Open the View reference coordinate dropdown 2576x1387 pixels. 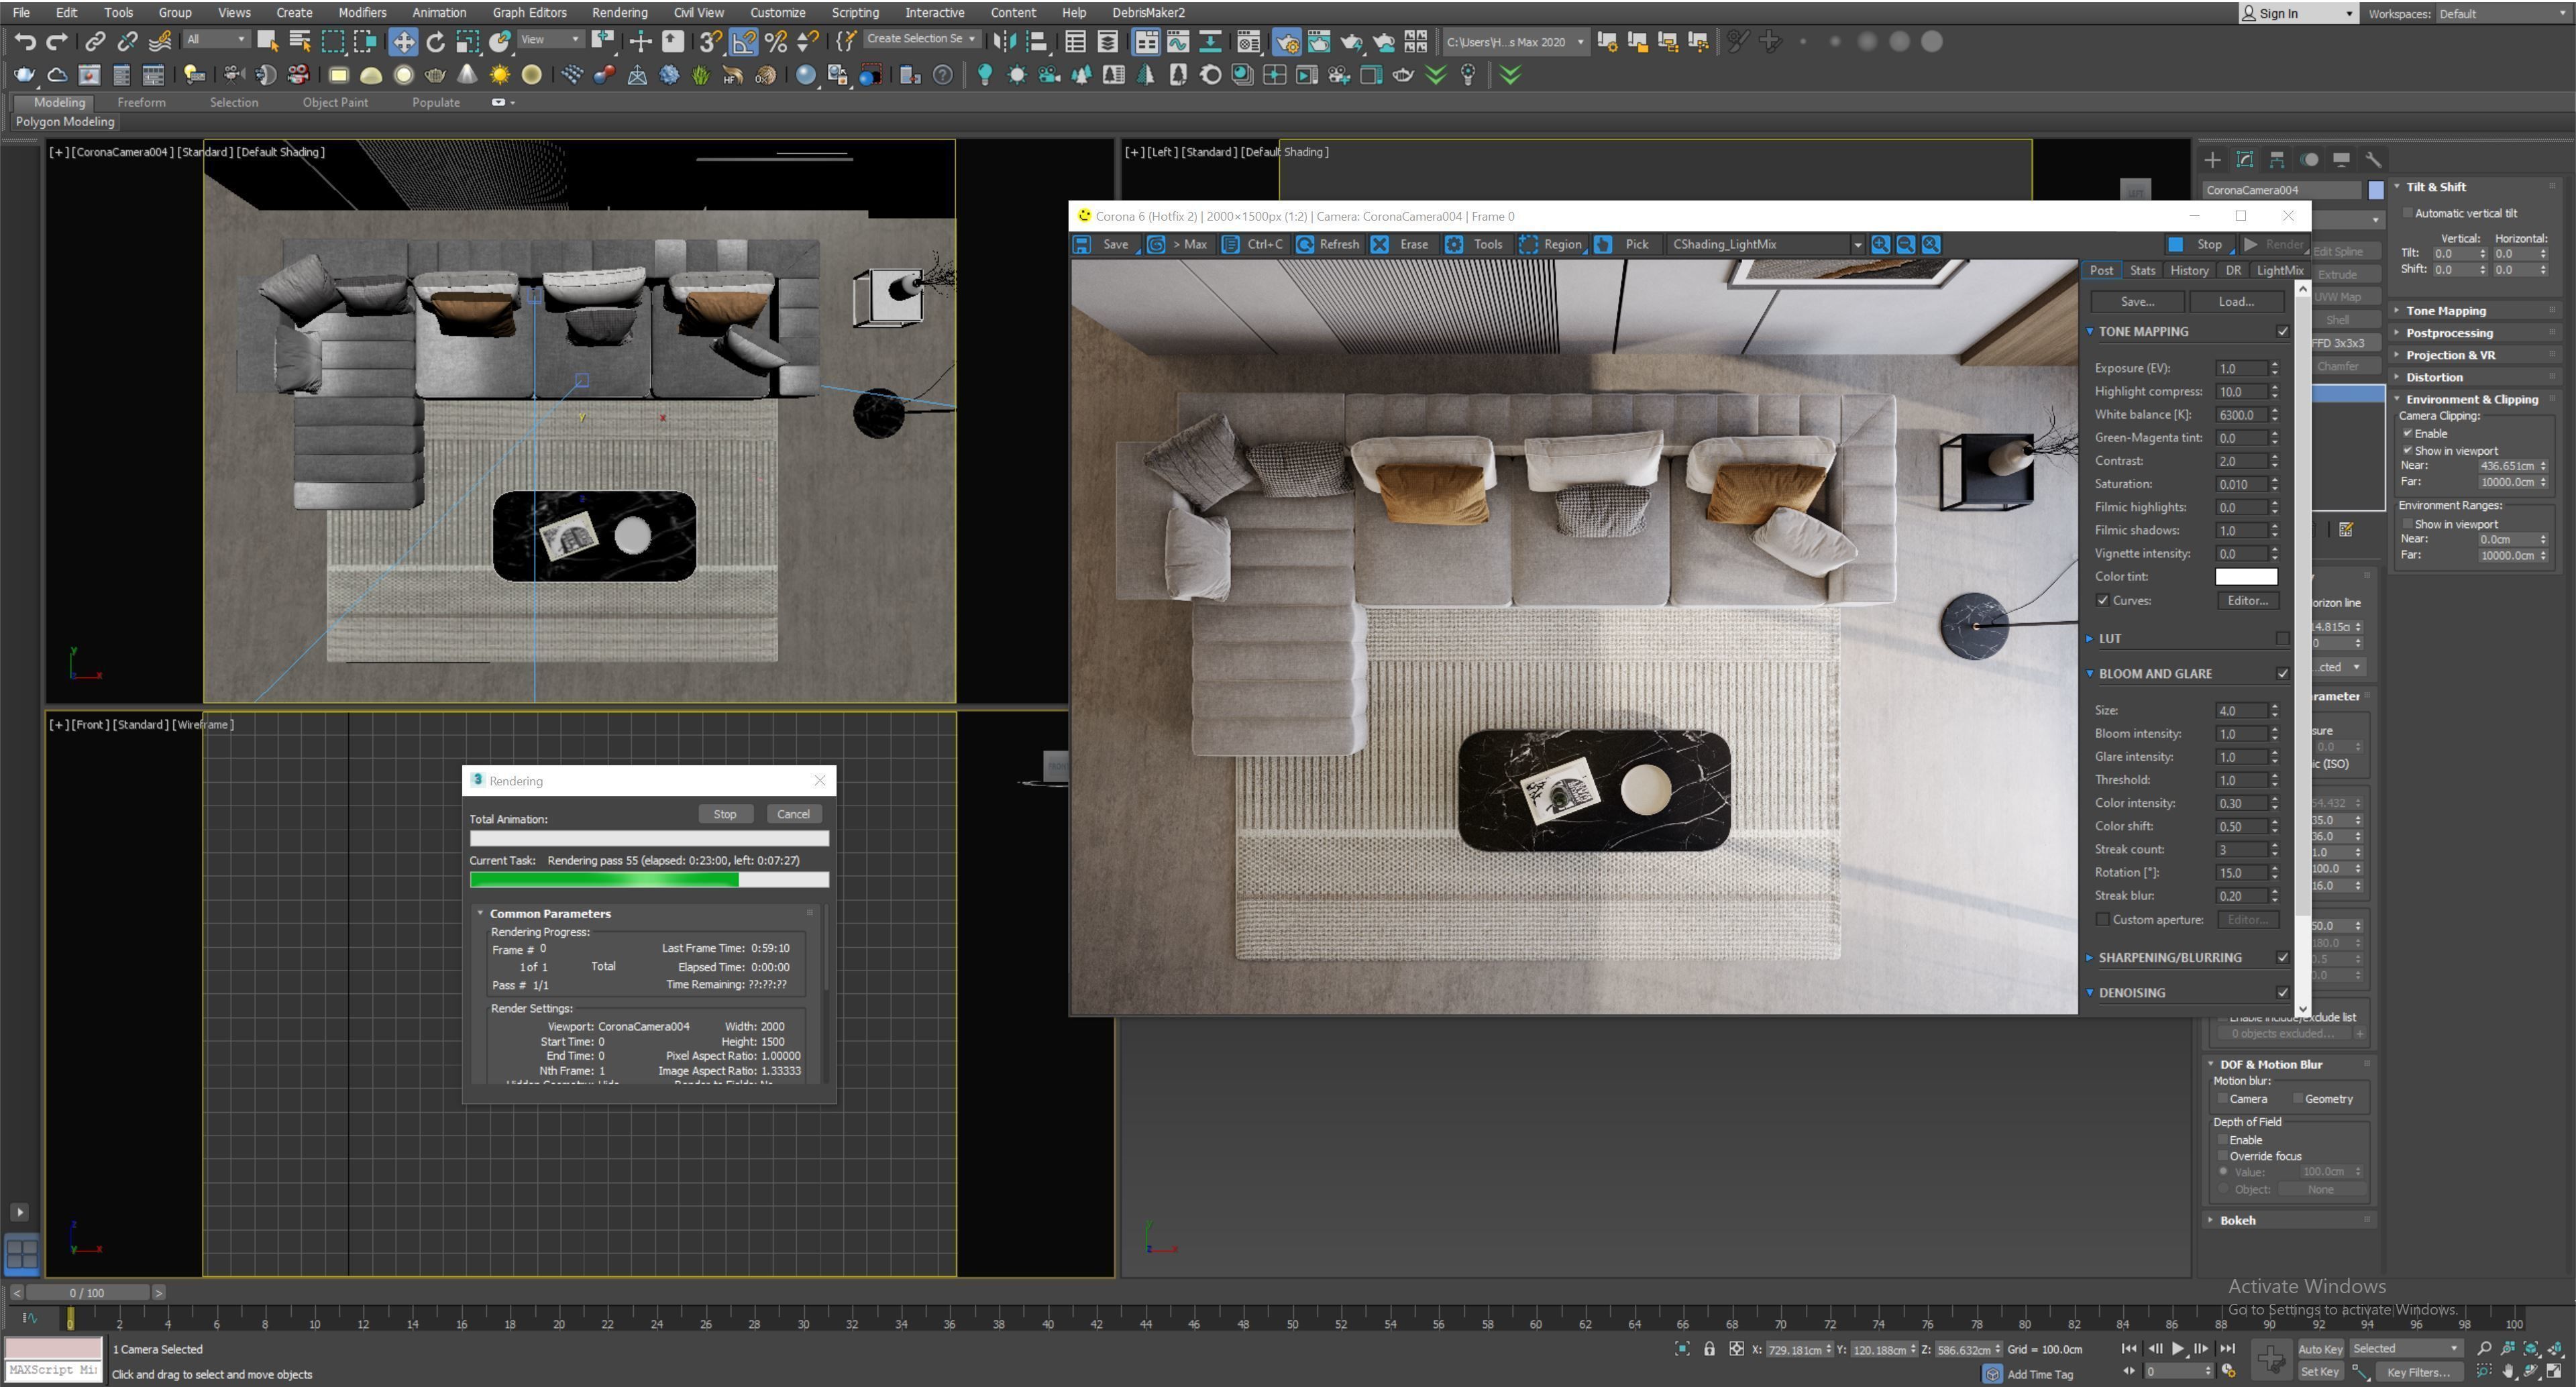[x=550, y=39]
